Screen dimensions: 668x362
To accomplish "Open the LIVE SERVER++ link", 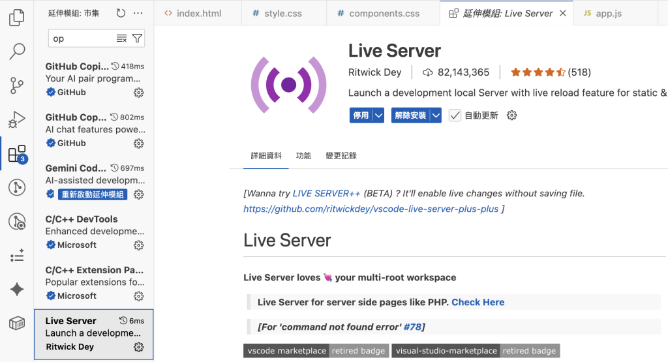I will point(326,193).
